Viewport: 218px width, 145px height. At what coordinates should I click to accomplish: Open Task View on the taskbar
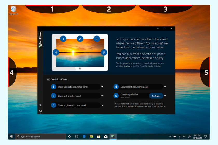(x=77, y=137)
